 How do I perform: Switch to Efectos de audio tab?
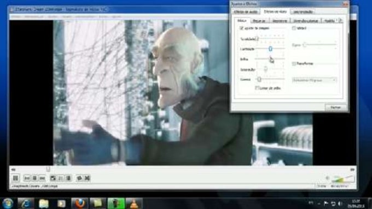[246, 11]
